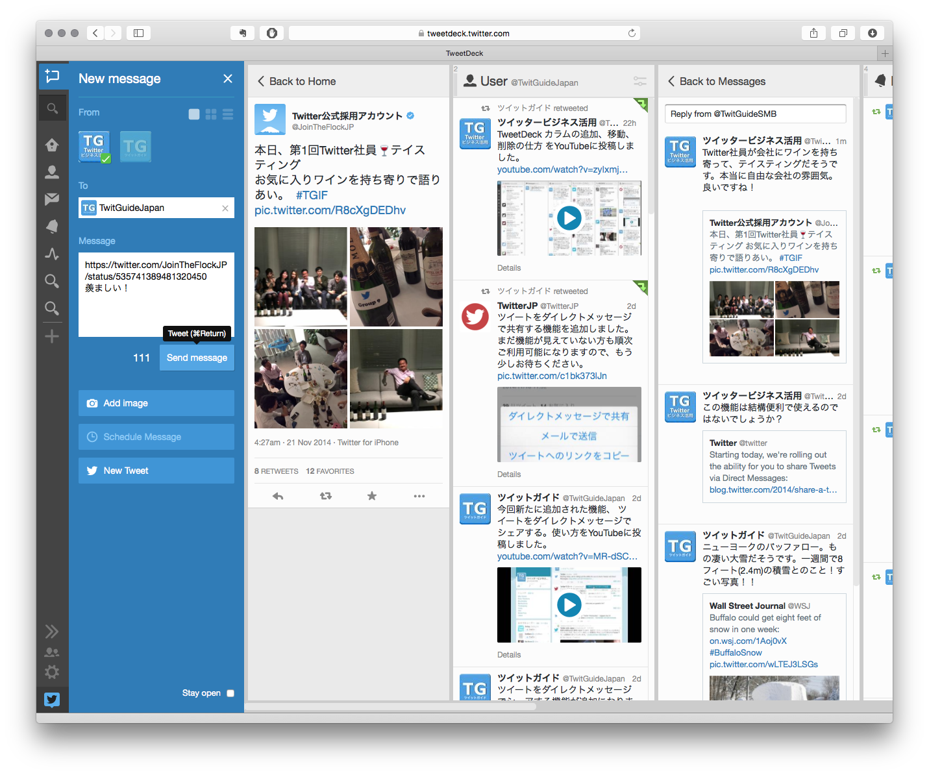The height and width of the screenshot is (775, 929).
Task: Open Accounts icon in sidebar
Action: click(52, 652)
